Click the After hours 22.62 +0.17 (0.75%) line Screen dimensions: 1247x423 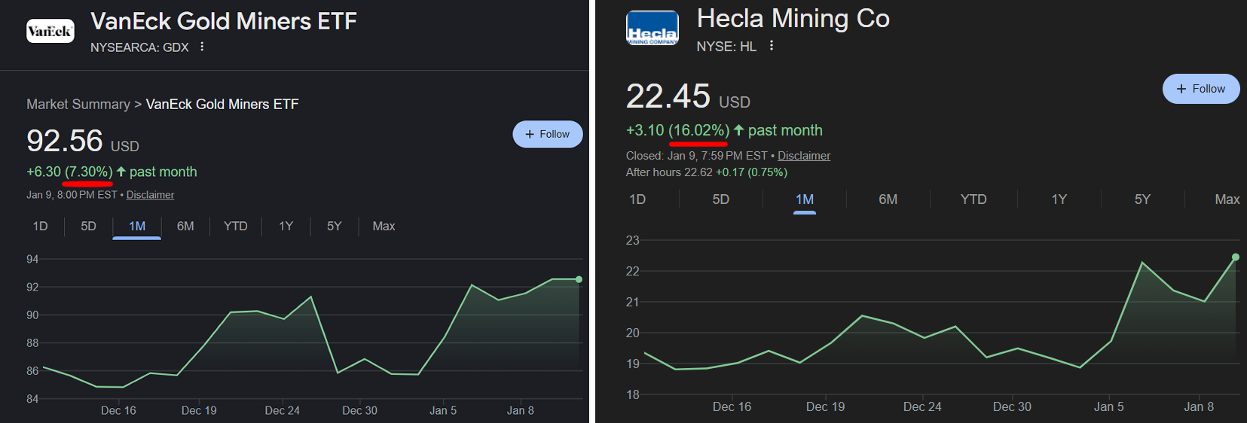pyautogui.click(x=707, y=172)
